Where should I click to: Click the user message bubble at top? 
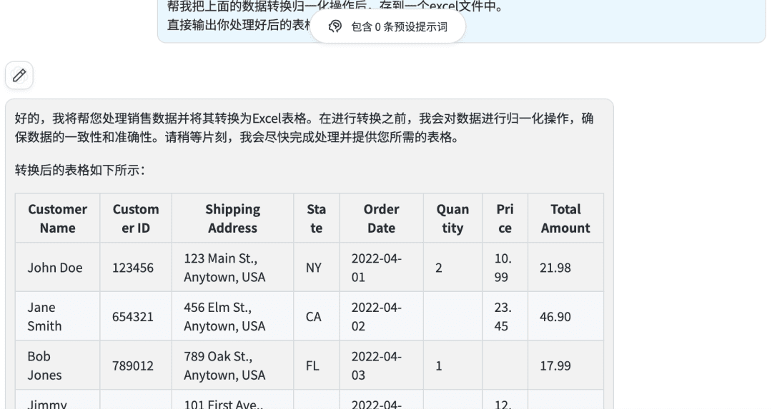coord(461,20)
